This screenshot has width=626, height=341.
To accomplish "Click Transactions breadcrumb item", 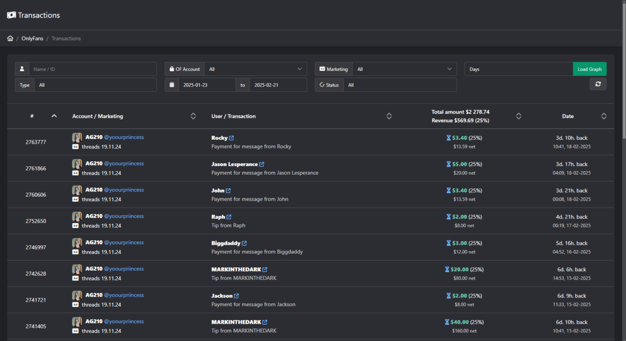I will 66,38.
